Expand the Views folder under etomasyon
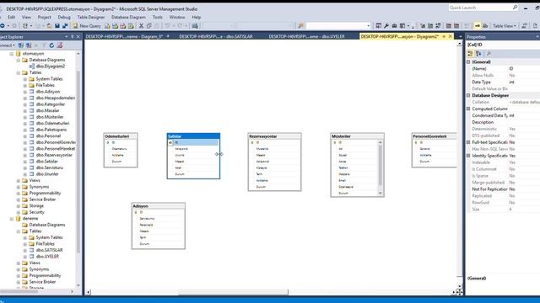Image resolution: width=540 pixels, height=303 pixels. coord(19,180)
